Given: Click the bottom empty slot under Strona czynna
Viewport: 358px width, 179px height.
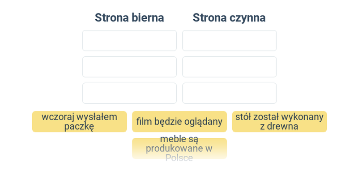Looking at the screenshot, I should 230,93.
